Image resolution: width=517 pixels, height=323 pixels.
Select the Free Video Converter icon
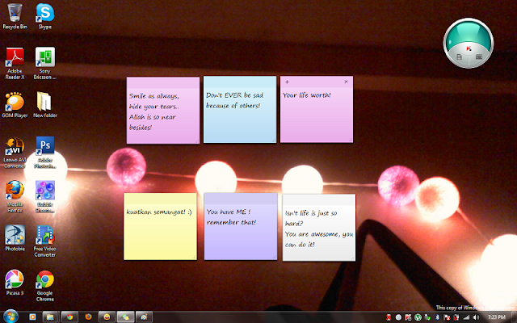click(x=45, y=241)
